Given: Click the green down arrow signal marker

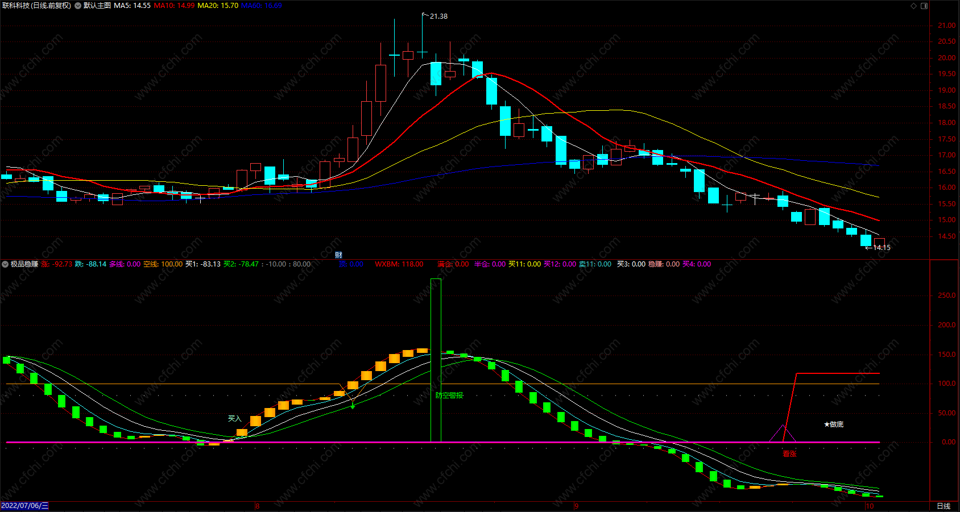Looking at the screenshot, I should click(x=353, y=405).
